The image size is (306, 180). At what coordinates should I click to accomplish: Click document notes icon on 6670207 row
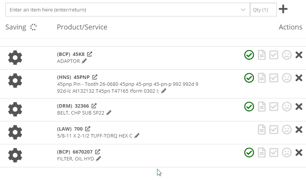click(x=262, y=152)
